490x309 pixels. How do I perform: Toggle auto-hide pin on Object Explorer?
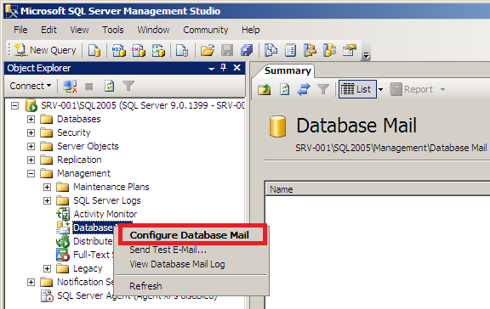[x=224, y=67]
